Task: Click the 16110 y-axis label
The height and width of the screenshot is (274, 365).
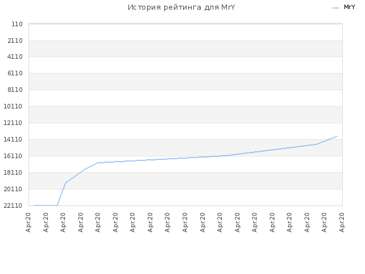Action: point(13,156)
